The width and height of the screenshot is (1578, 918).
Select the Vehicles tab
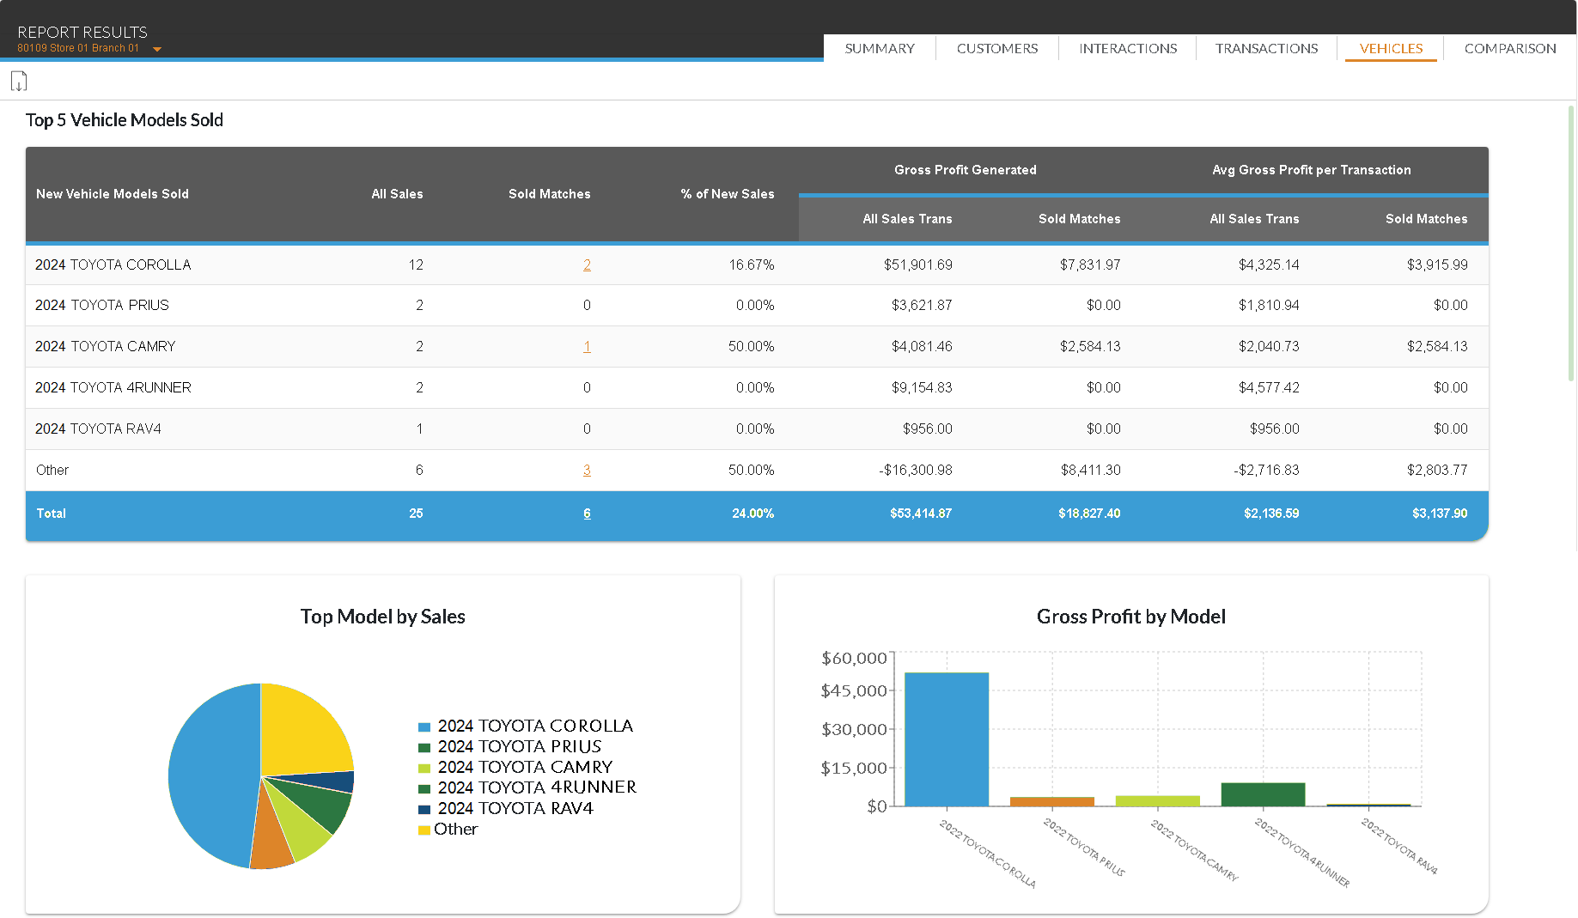(x=1390, y=49)
